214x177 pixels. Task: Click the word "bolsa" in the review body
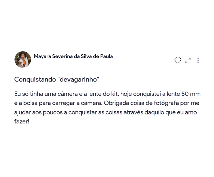tap(31, 103)
